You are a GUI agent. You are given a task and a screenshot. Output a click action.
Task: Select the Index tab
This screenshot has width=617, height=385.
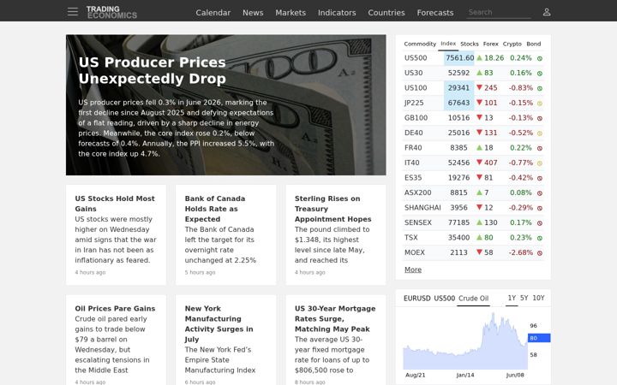coord(448,44)
